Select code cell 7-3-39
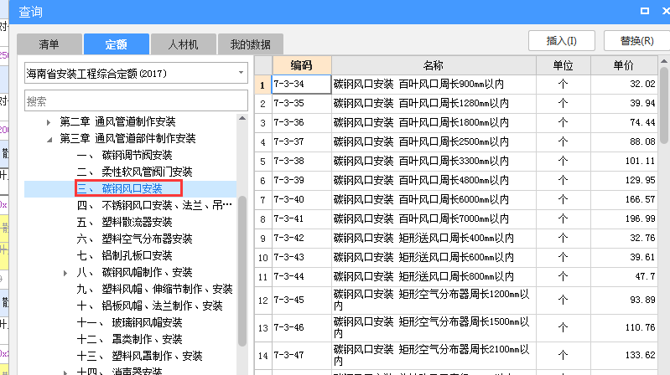 point(302,180)
